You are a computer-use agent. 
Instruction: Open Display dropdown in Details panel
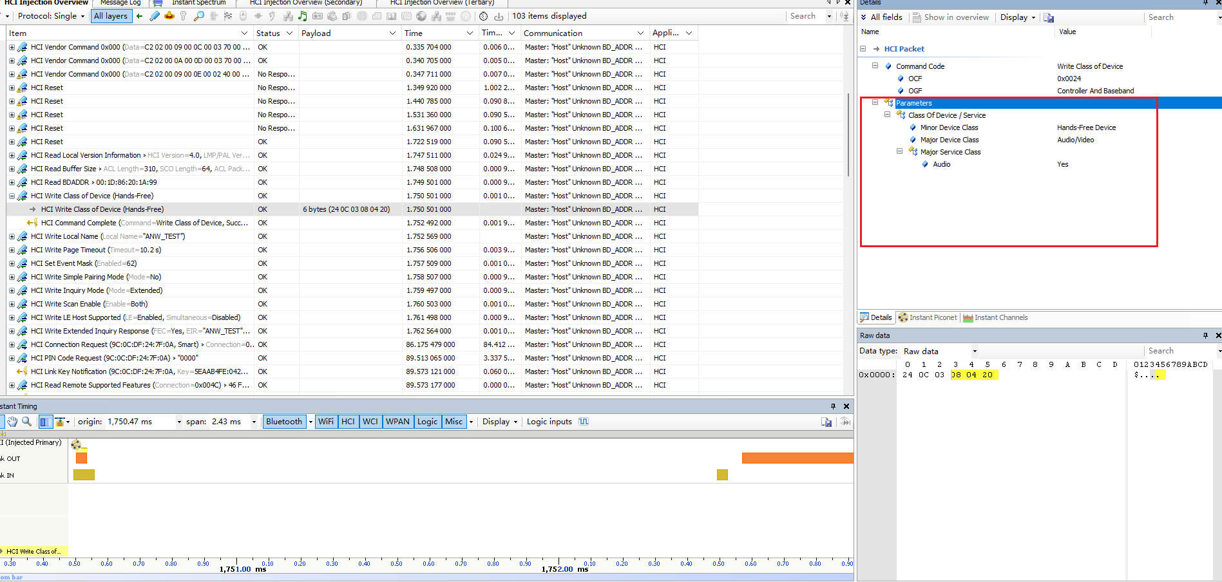coord(1018,17)
